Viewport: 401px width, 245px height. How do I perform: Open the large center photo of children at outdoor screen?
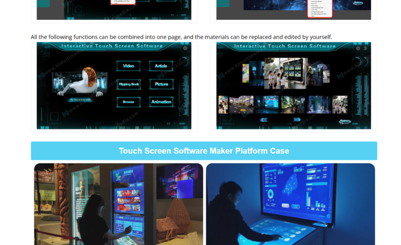pyautogui.click(x=286, y=73)
